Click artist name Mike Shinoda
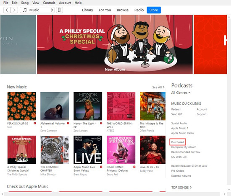The height and width of the screenshot is (196, 231). click(48, 174)
